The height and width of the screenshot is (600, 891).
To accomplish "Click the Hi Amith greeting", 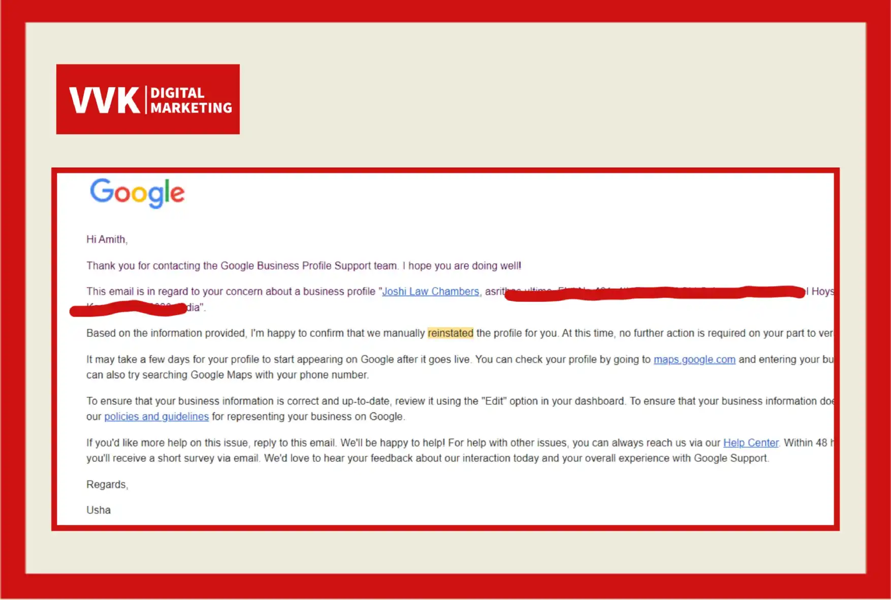I will (x=107, y=239).
